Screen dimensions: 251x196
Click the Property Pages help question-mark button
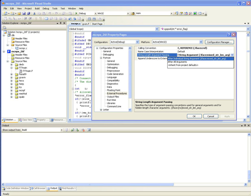[229, 35]
